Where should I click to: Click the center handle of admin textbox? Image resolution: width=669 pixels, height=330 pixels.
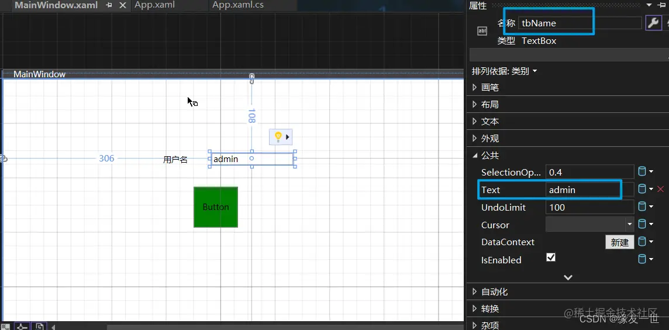(x=251, y=159)
